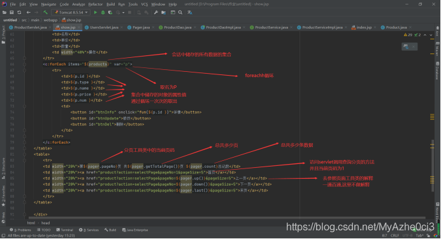Viewport: 441px width, 239px height.
Task: Expand the run with coverage dropdown arrow
Action: click(123, 12)
